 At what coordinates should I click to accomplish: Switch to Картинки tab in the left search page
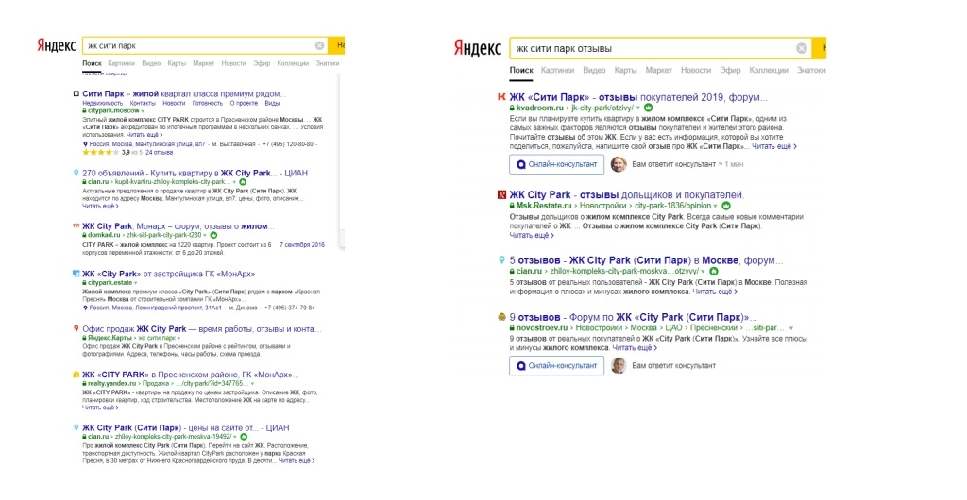click(121, 63)
